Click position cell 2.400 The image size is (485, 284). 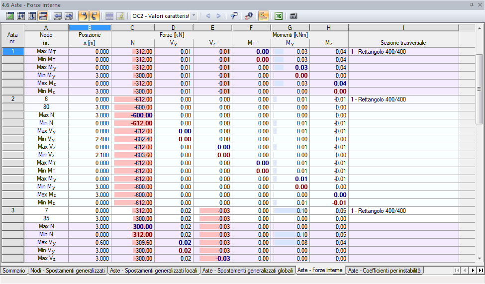pyautogui.click(x=90, y=139)
